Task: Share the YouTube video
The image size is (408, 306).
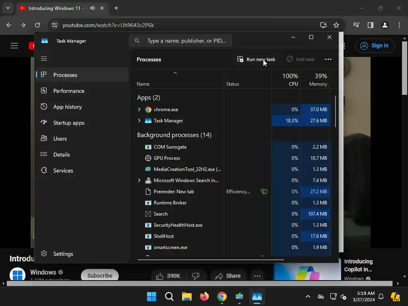Action: [228, 276]
